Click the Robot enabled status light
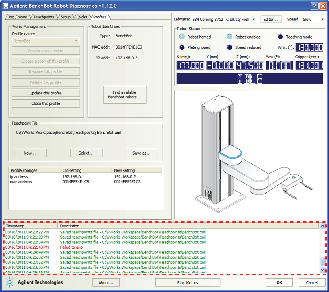The height and width of the screenshot is (292, 329). [229, 37]
